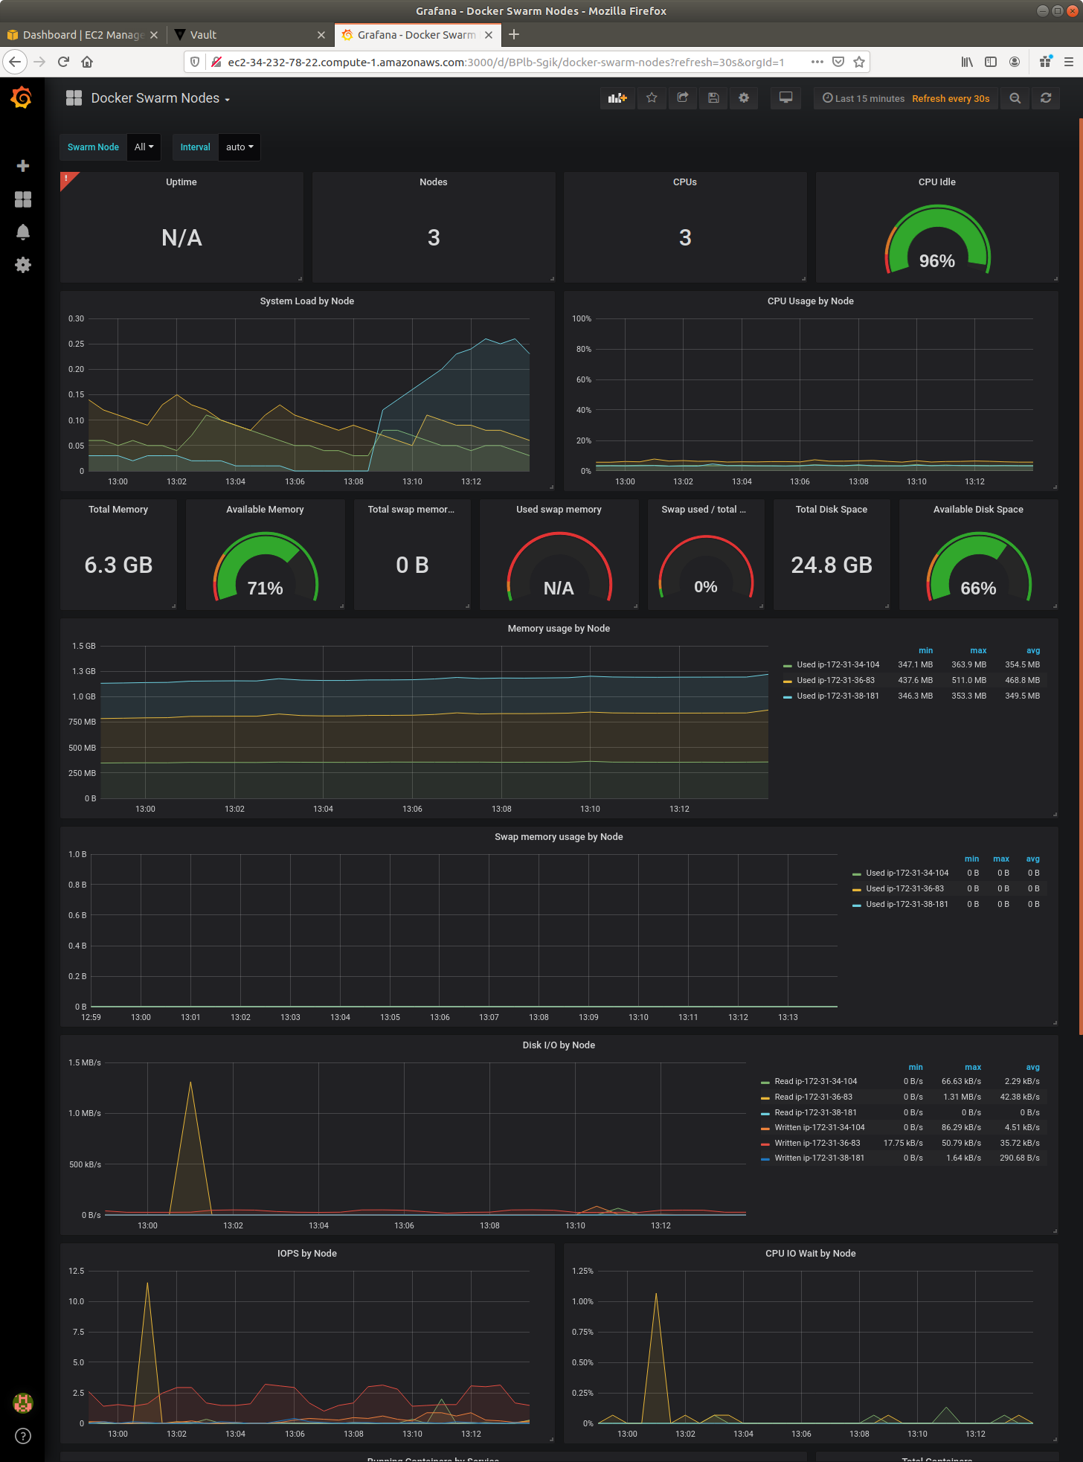The height and width of the screenshot is (1462, 1083).
Task: Click Firefox back arrow button
Action: 15,62
